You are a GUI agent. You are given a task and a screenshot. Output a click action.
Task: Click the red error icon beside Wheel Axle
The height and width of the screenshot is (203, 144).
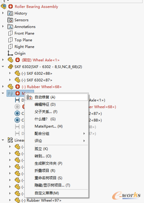(17, 60)
